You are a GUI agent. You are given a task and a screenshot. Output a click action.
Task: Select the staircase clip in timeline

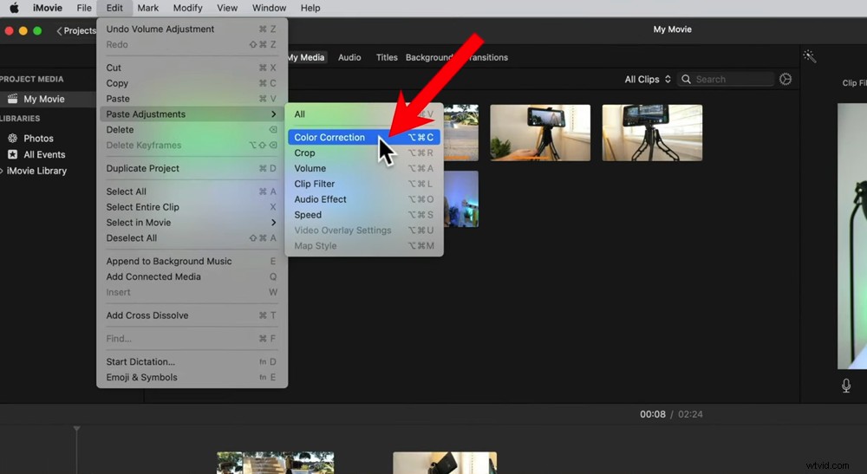pos(276,463)
